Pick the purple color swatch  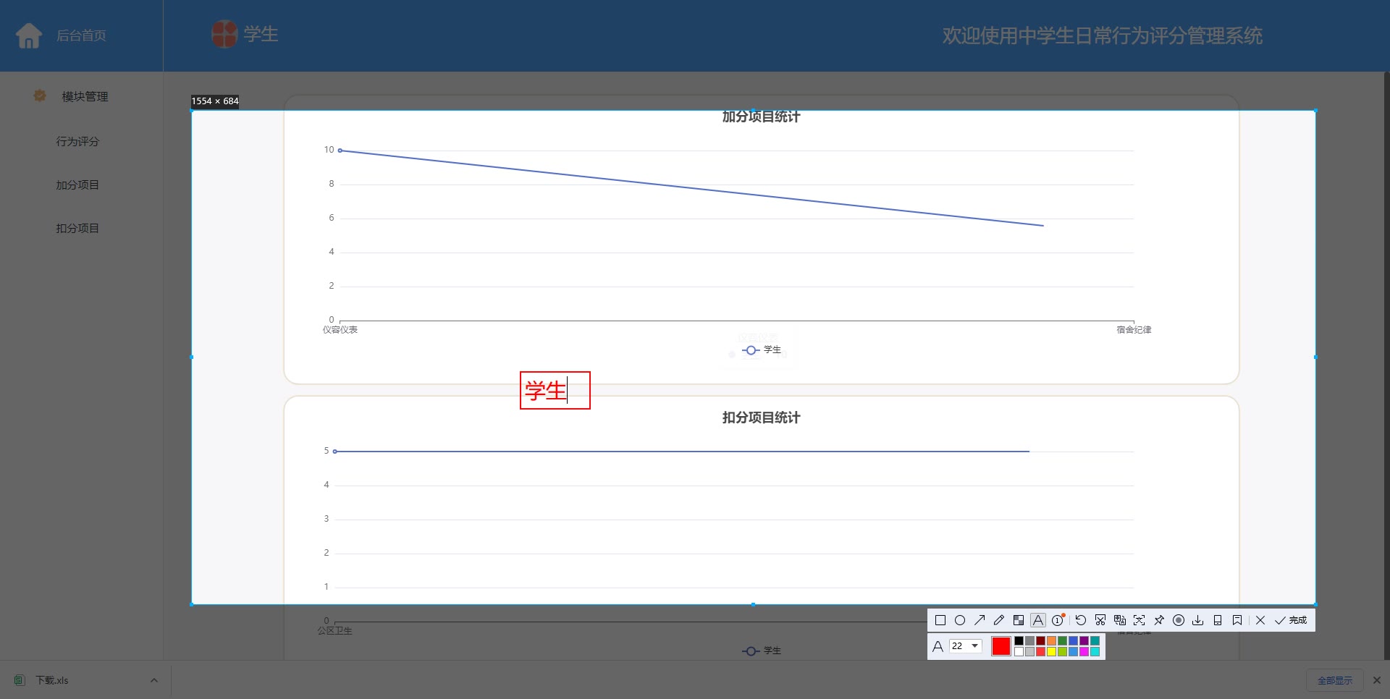coord(1084,640)
